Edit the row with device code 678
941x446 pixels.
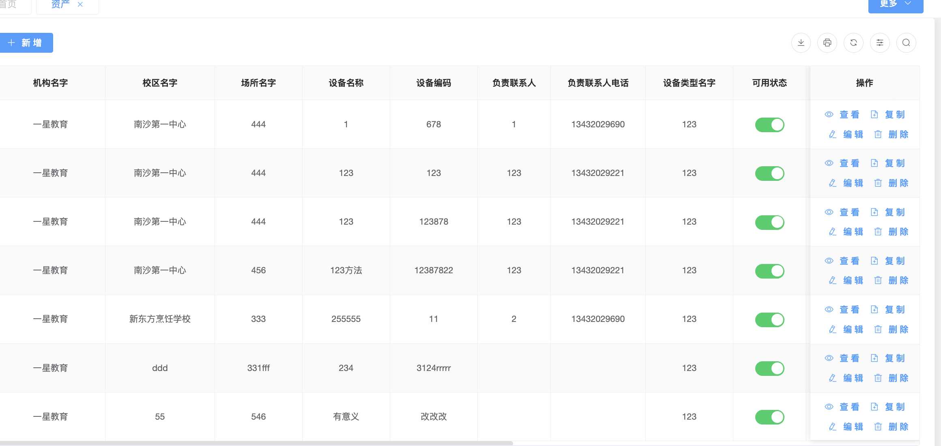point(846,134)
